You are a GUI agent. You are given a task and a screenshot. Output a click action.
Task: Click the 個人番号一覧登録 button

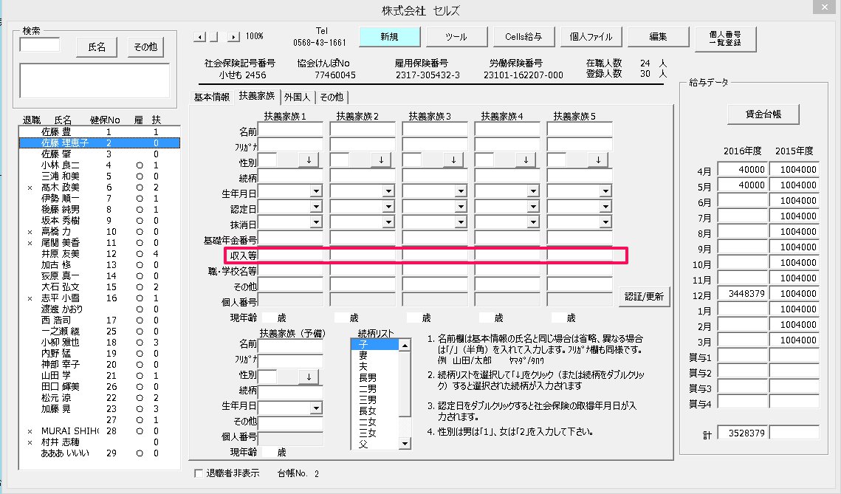click(725, 38)
